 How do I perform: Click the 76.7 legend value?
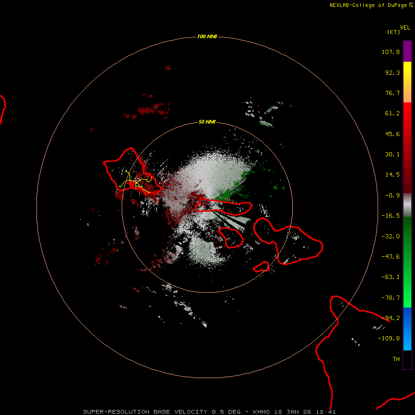pos(392,93)
